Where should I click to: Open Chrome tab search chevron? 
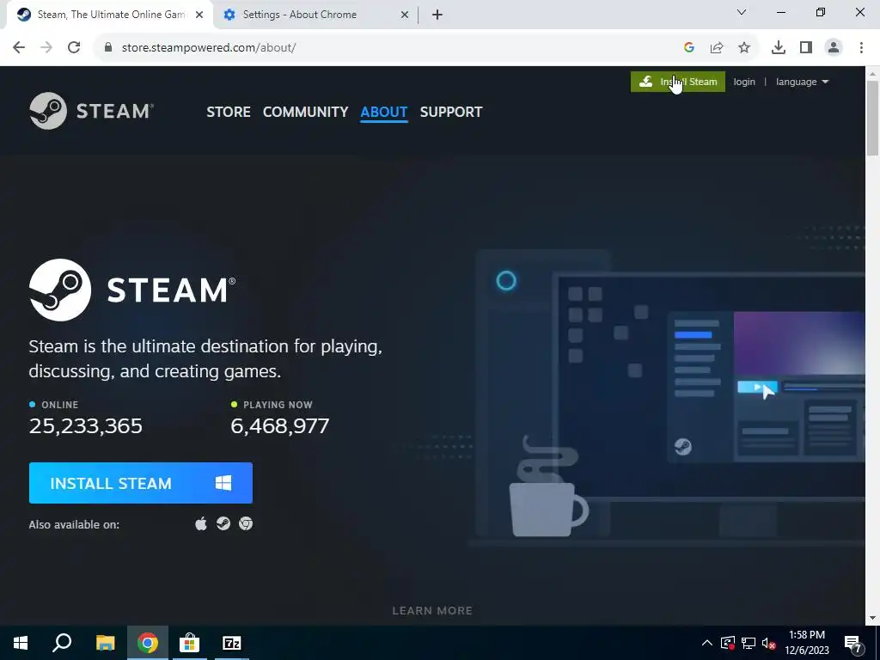tap(742, 12)
